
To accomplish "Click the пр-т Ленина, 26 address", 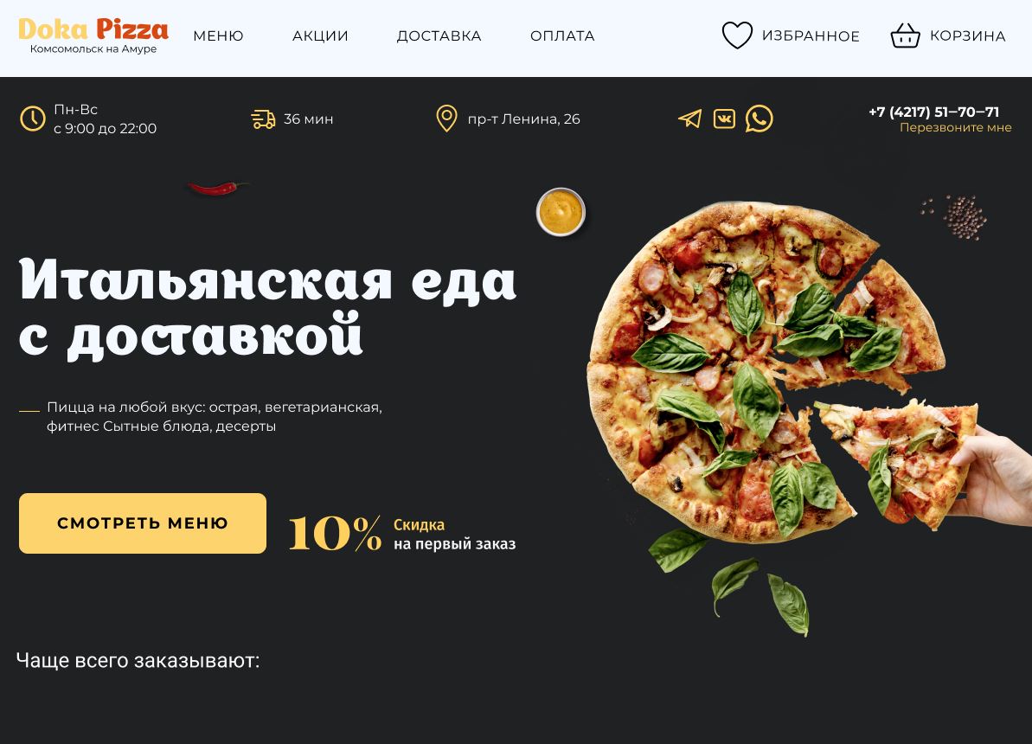I will point(524,119).
